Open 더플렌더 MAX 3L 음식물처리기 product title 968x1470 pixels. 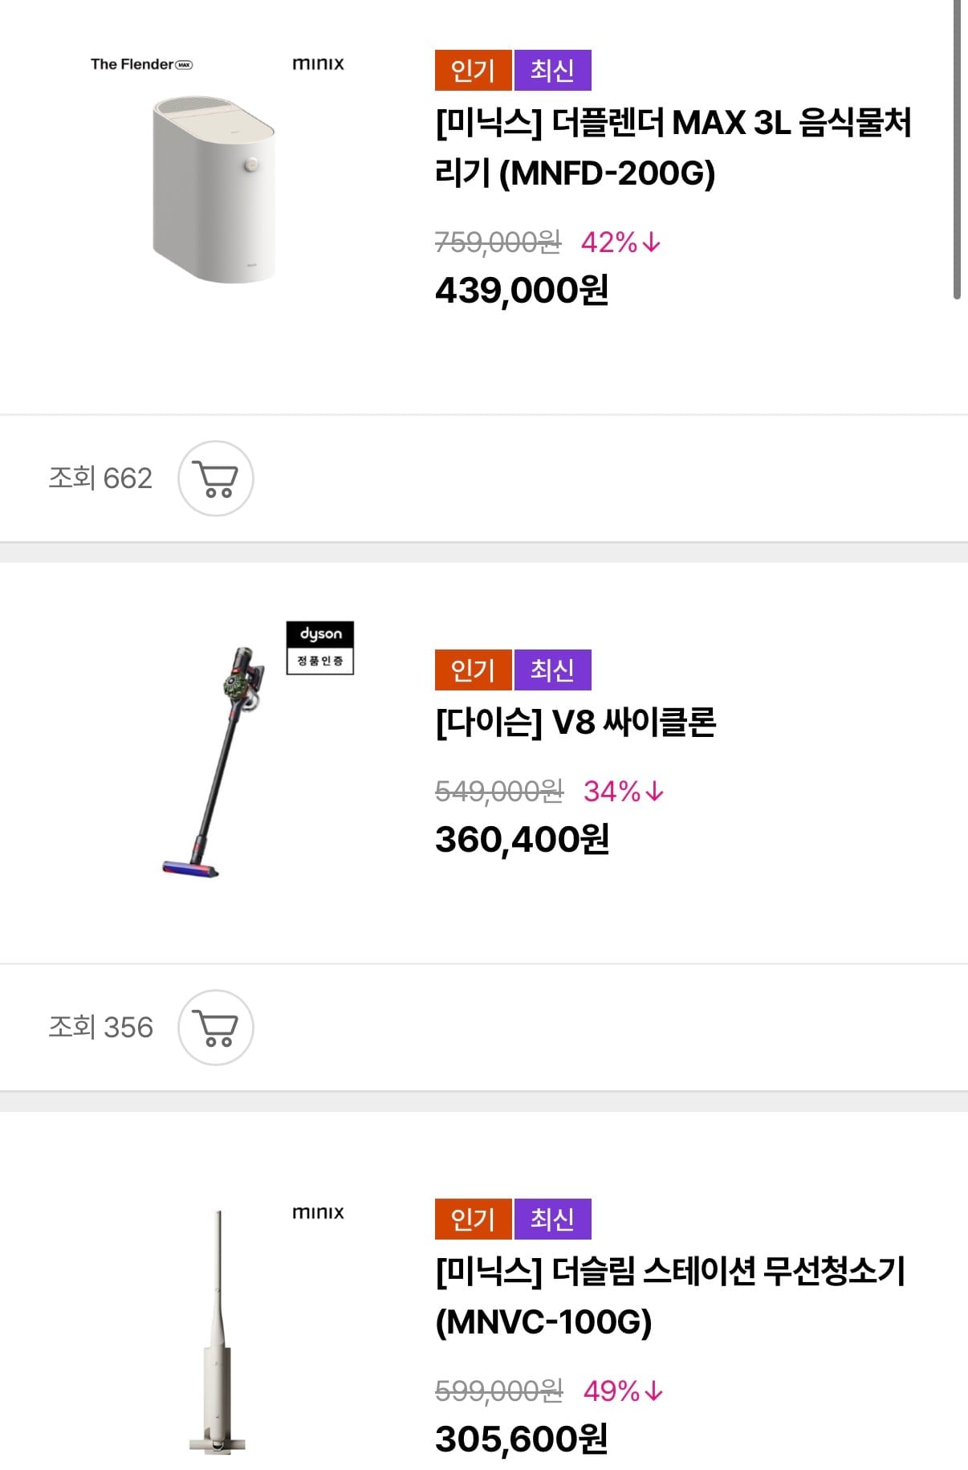(x=673, y=148)
